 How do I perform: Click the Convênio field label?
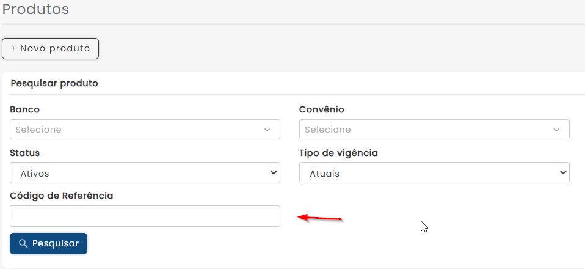coord(321,109)
